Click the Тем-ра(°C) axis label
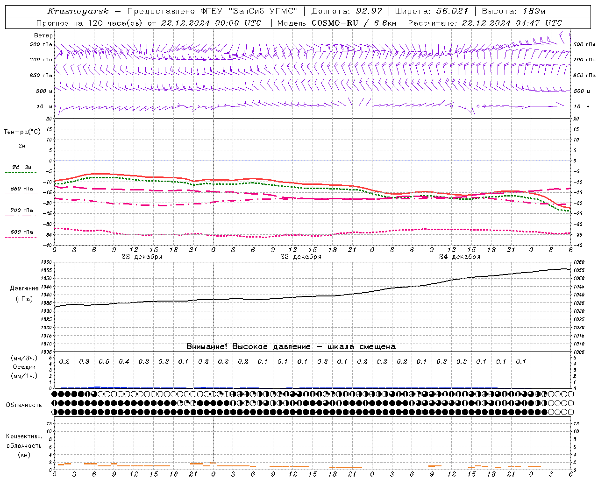Viewport: 598px width, 478px height. 22,132
